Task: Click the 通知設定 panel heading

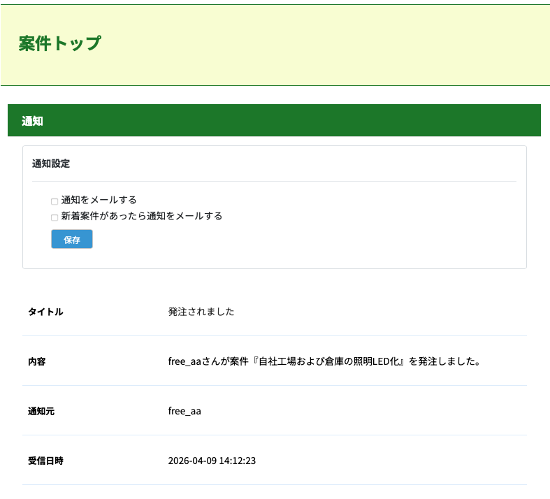Action: [x=51, y=164]
